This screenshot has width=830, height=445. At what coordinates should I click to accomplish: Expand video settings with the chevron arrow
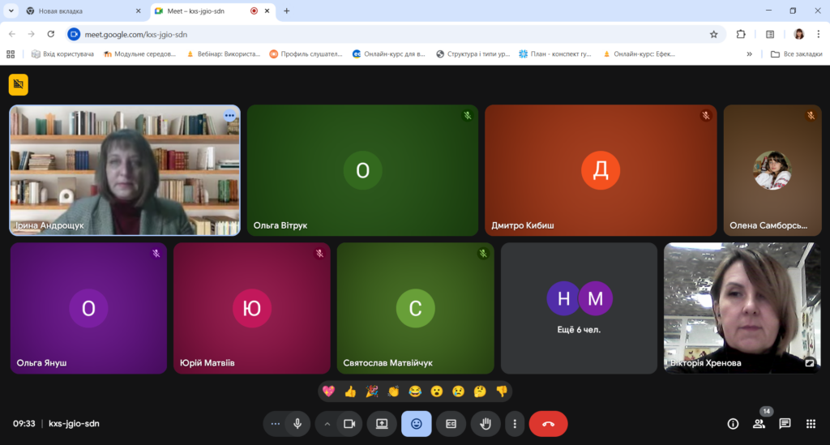point(327,423)
